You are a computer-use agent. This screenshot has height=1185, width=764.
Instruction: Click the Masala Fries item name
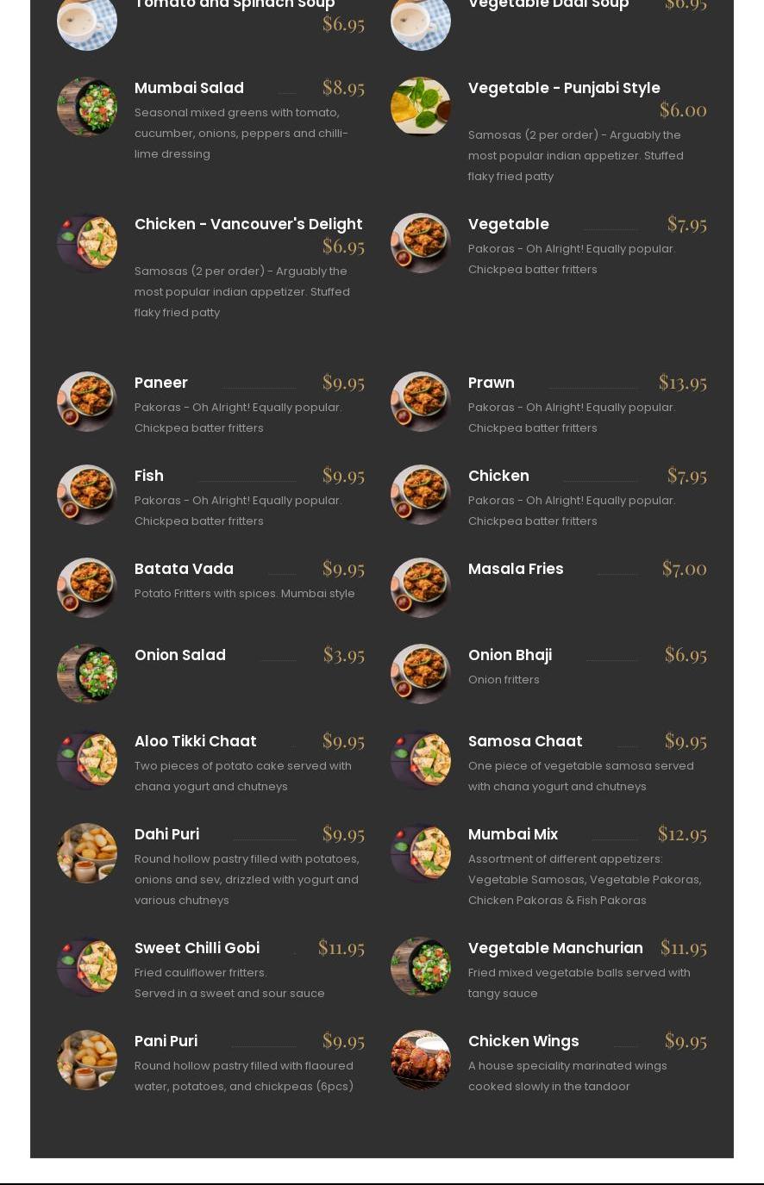click(x=516, y=569)
